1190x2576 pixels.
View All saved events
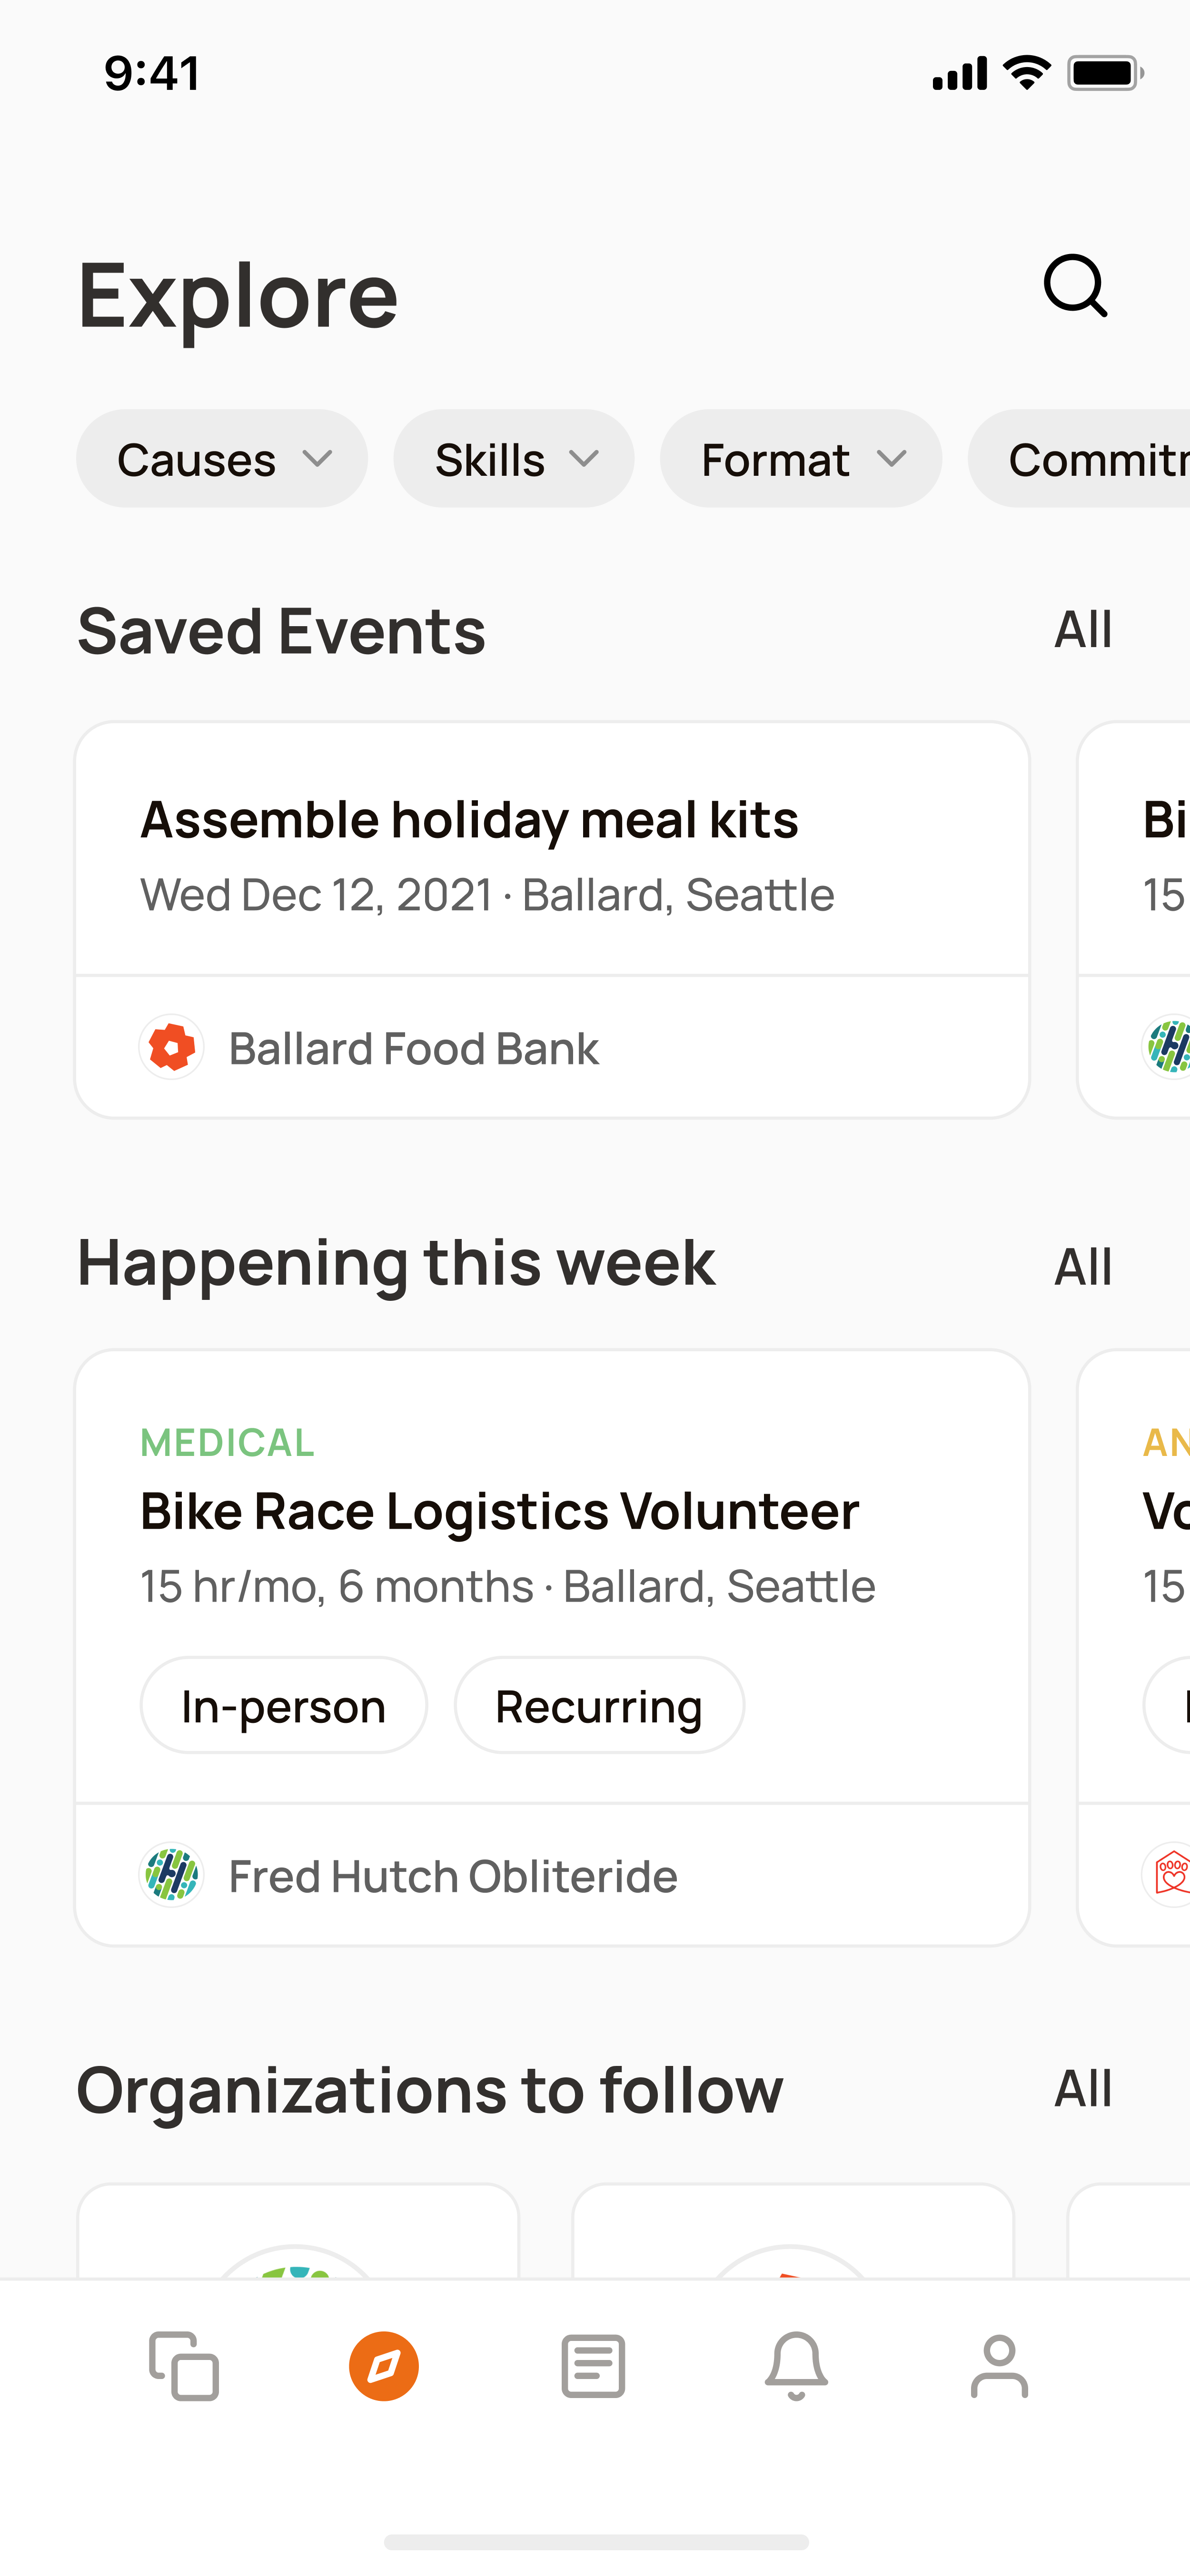click(1083, 630)
